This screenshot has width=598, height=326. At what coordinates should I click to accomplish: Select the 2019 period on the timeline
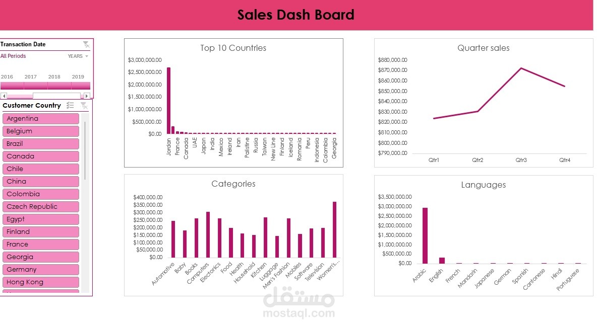(81, 86)
